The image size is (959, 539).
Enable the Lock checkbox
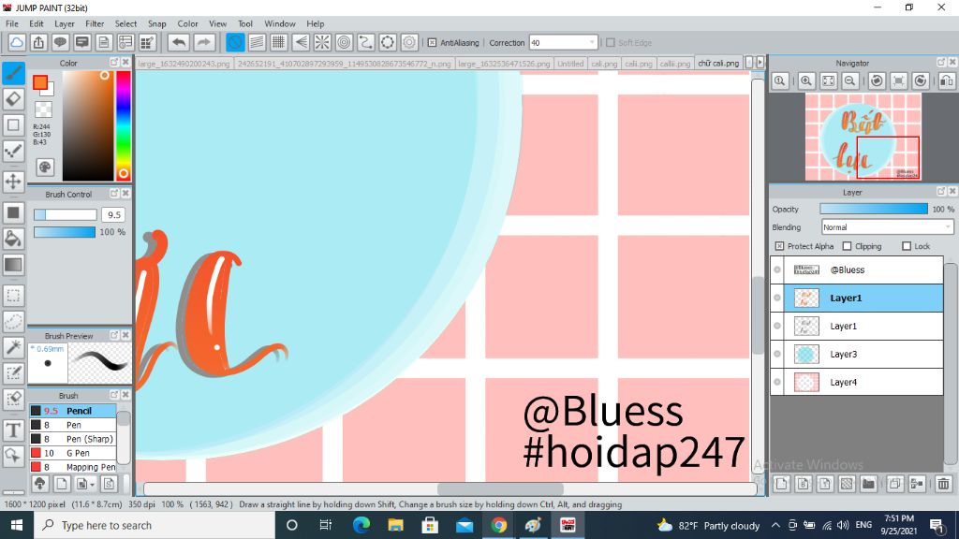pyautogui.click(x=907, y=246)
